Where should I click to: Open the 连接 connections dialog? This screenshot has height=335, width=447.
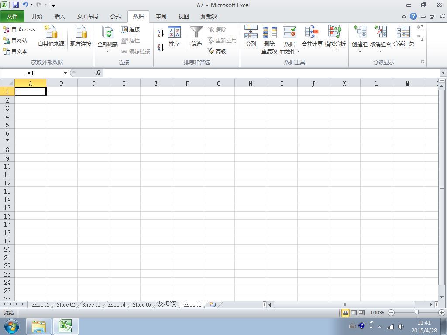(x=130, y=30)
